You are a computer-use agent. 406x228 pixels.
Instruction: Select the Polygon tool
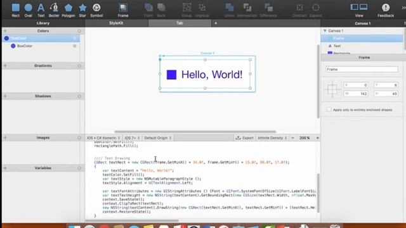coord(69,10)
